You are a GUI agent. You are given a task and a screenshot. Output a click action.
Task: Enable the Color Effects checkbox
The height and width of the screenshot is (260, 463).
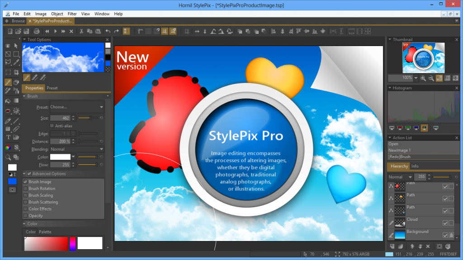[x=26, y=209]
